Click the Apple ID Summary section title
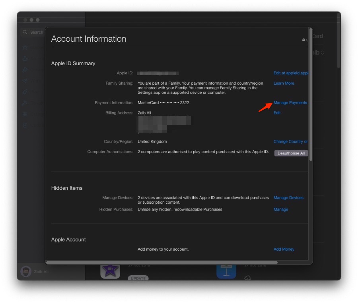Viewport: 358px width, 303px height. coord(73,64)
